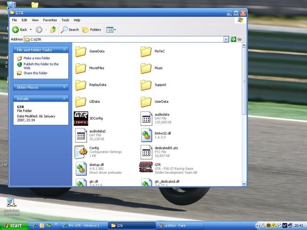307x230 pixels.
Task: Collapse the File and Folder Tasks panel
Action: tap(65, 50)
